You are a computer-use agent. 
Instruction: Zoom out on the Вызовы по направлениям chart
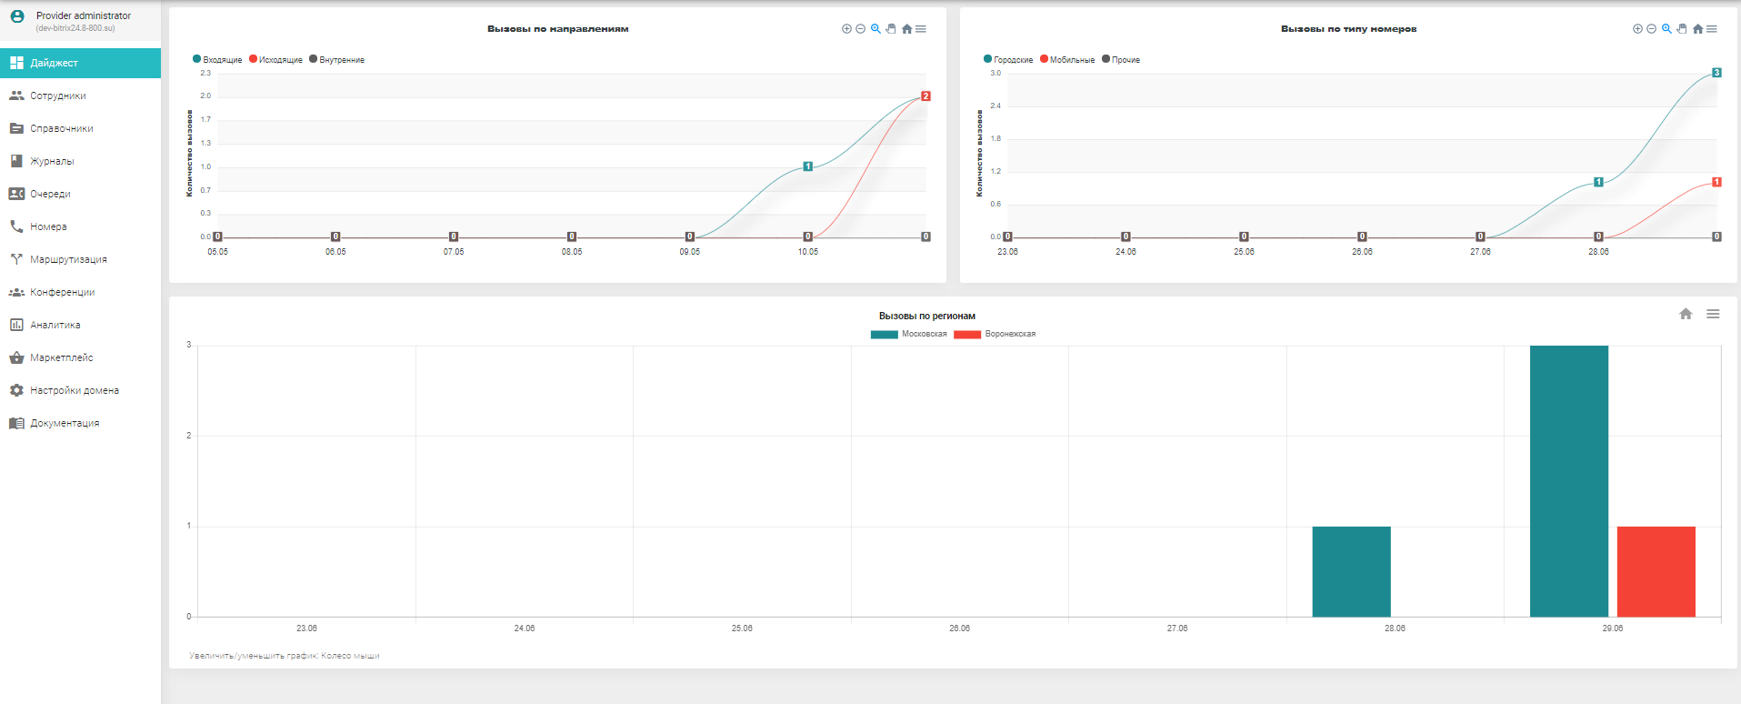click(x=861, y=29)
